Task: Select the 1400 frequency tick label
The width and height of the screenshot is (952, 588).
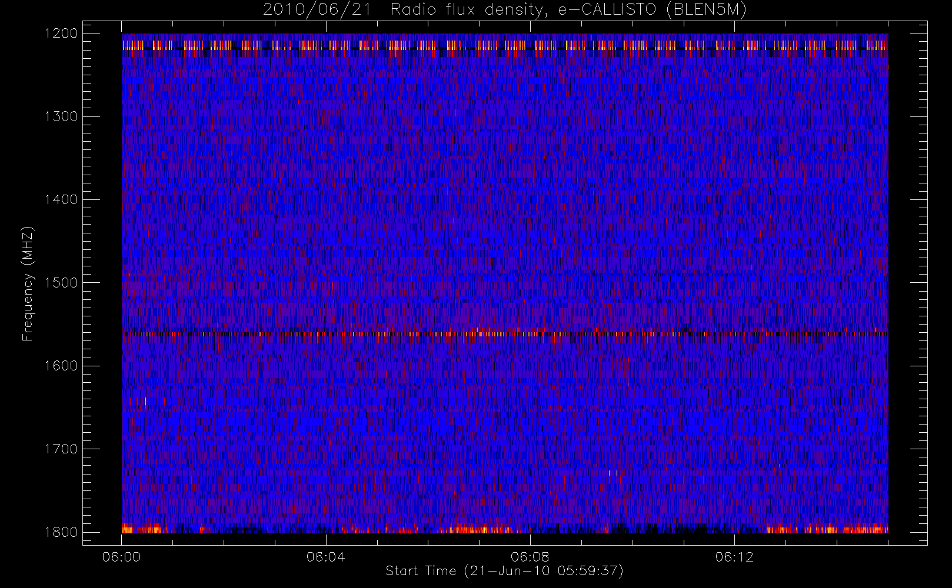Action: click(61, 200)
